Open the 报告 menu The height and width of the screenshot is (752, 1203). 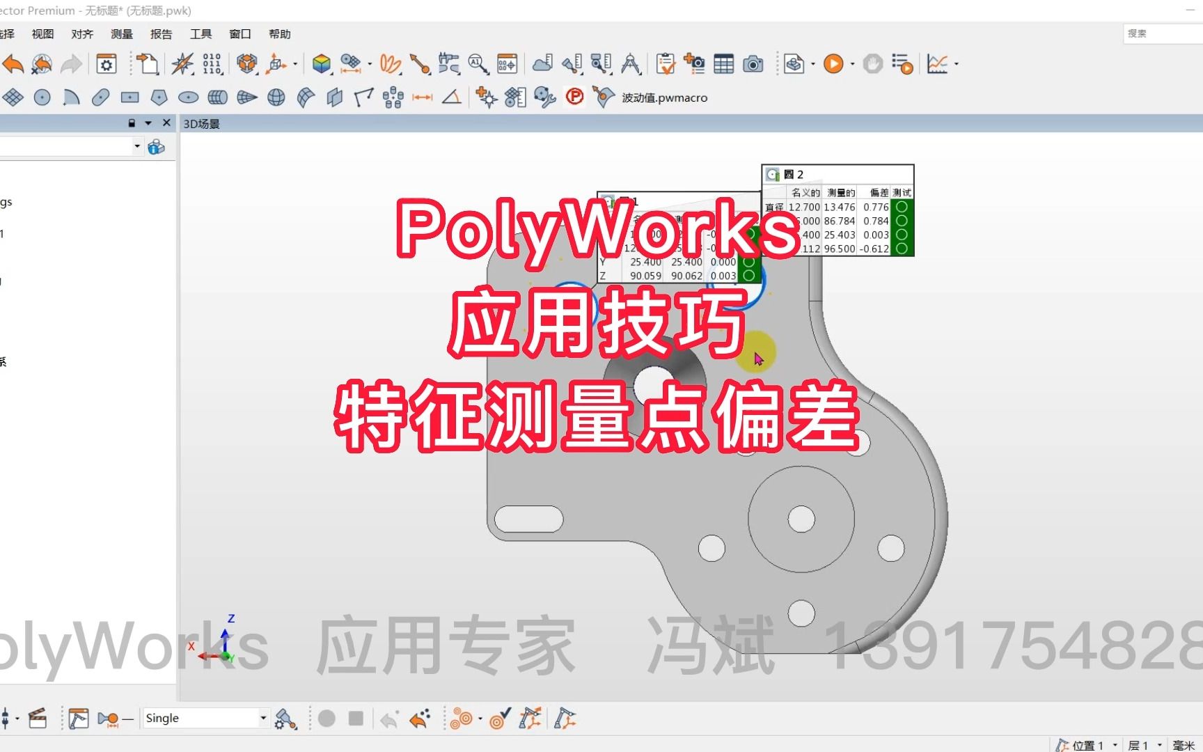click(162, 34)
